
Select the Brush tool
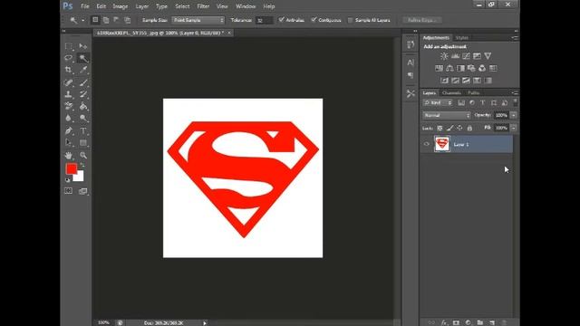(x=83, y=82)
